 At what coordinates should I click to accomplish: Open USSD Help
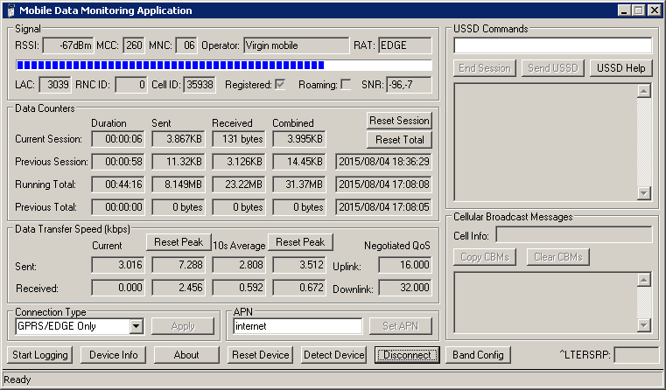click(x=621, y=68)
